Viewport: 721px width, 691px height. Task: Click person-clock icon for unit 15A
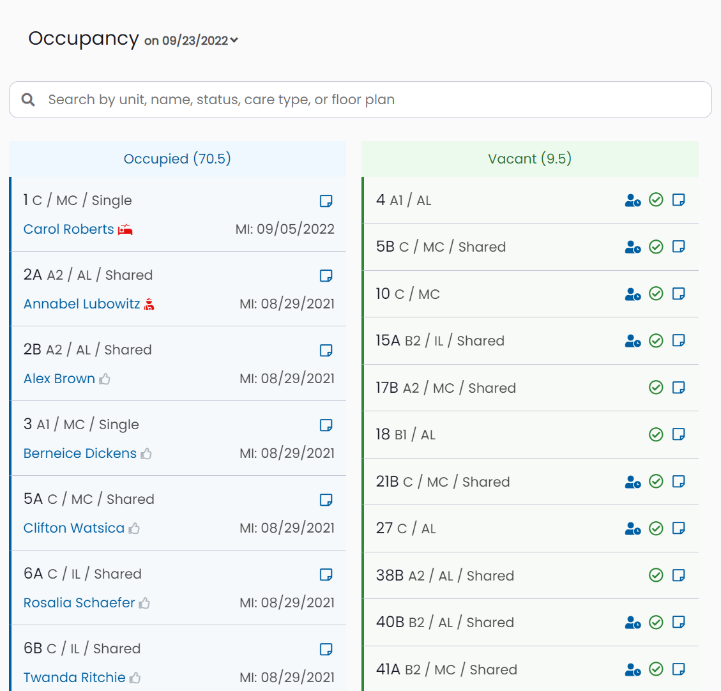633,341
